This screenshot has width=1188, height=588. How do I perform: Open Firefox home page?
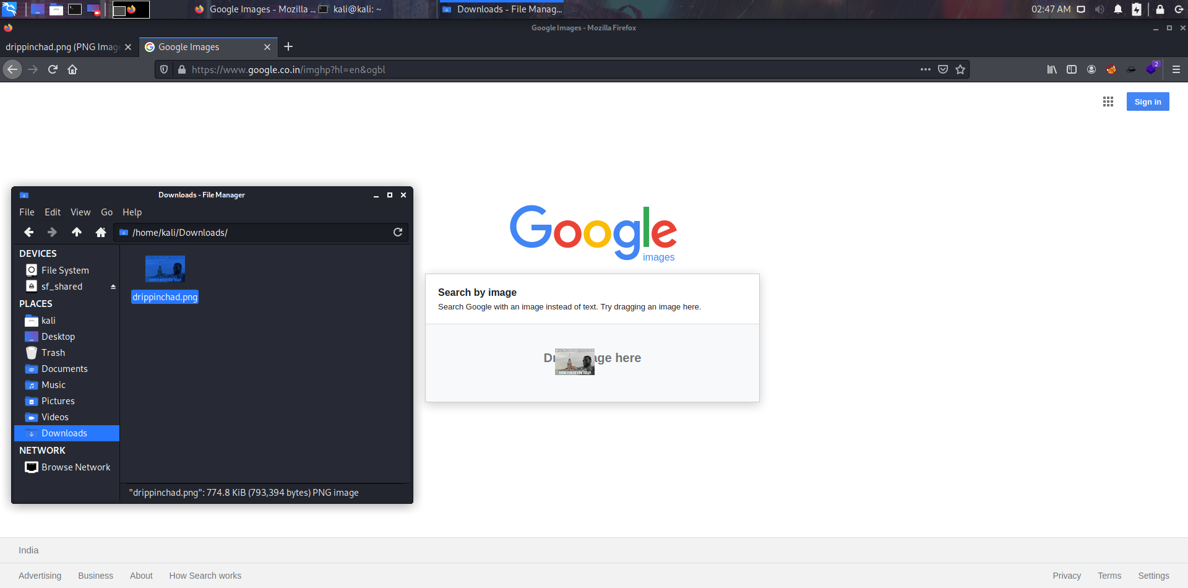72,69
